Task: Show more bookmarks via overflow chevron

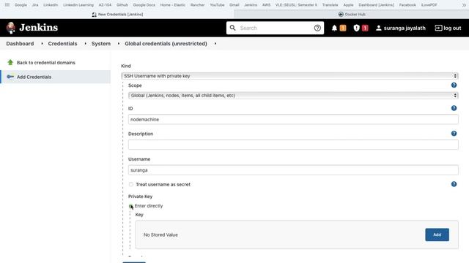Action: coord(464,5)
